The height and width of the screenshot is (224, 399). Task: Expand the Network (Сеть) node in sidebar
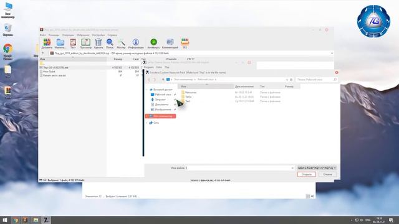[147, 123]
